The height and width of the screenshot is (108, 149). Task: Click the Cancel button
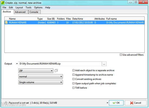click(136, 103)
